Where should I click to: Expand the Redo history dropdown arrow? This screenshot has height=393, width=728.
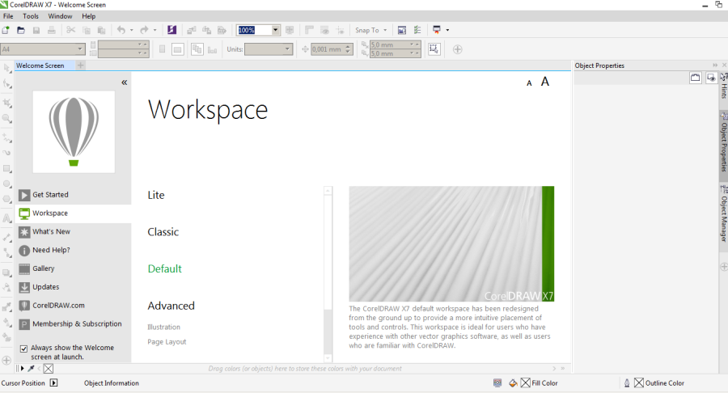coord(154,30)
